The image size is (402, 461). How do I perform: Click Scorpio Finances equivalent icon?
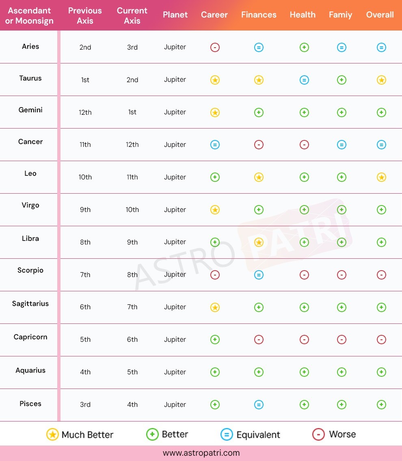pos(259,275)
